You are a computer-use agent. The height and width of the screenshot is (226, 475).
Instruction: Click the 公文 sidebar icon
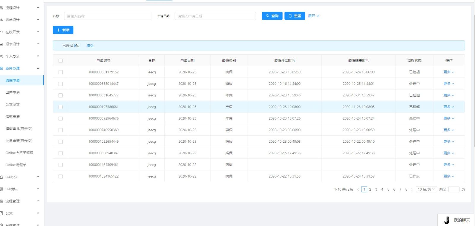pos(1,213)
